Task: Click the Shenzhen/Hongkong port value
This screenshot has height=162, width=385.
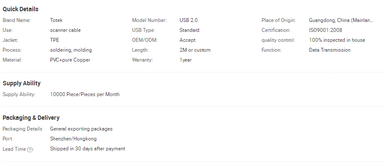Action: [x=73, y=139]
